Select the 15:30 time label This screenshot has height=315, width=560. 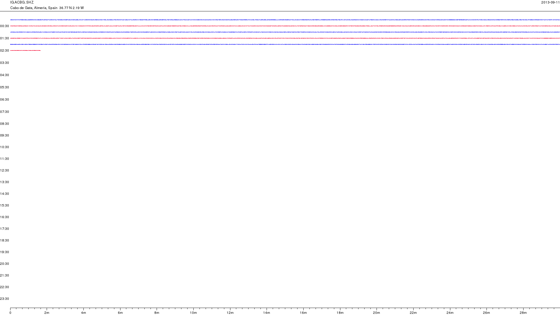tap(4, 206)
